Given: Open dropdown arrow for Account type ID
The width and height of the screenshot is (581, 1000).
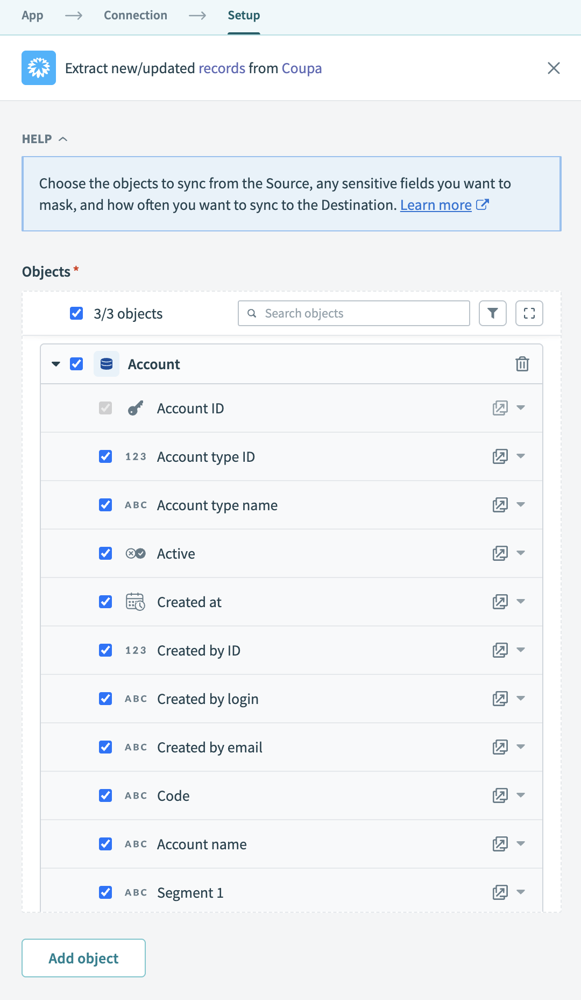Looking at the screenshot, I should point(521,456).
